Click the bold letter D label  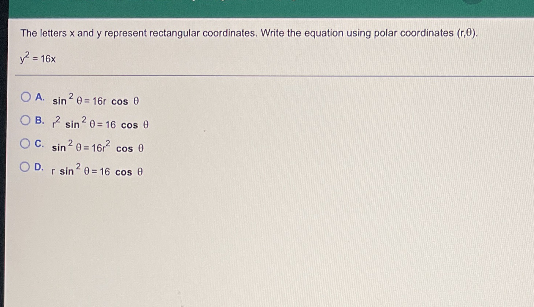click(x=39, y=167)
